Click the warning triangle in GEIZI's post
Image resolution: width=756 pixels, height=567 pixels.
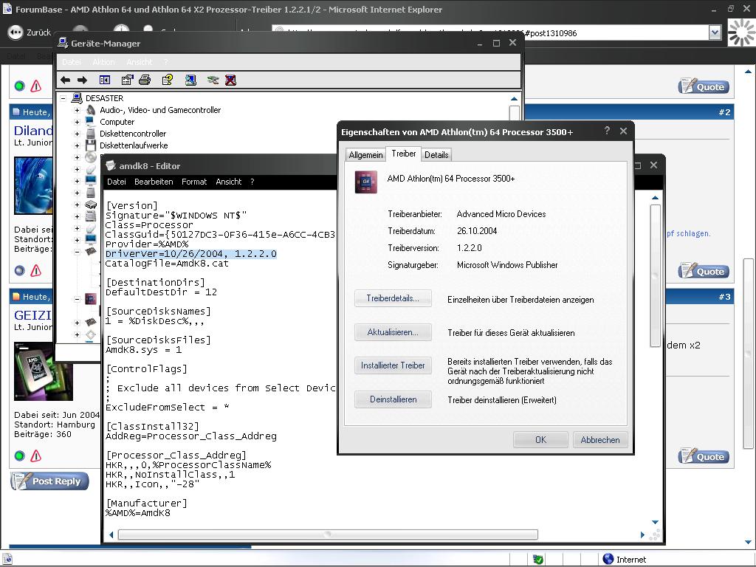tap(35, 456)
